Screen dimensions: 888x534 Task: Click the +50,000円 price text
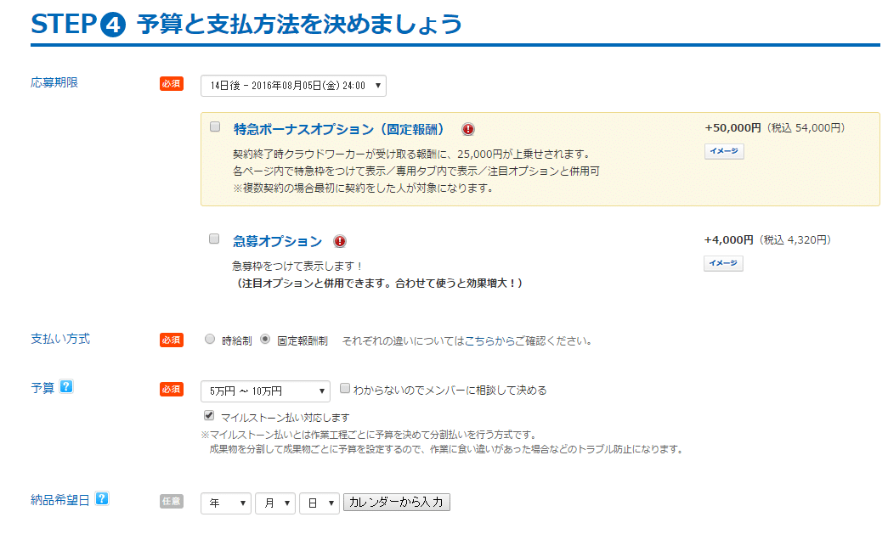(732, 128)
